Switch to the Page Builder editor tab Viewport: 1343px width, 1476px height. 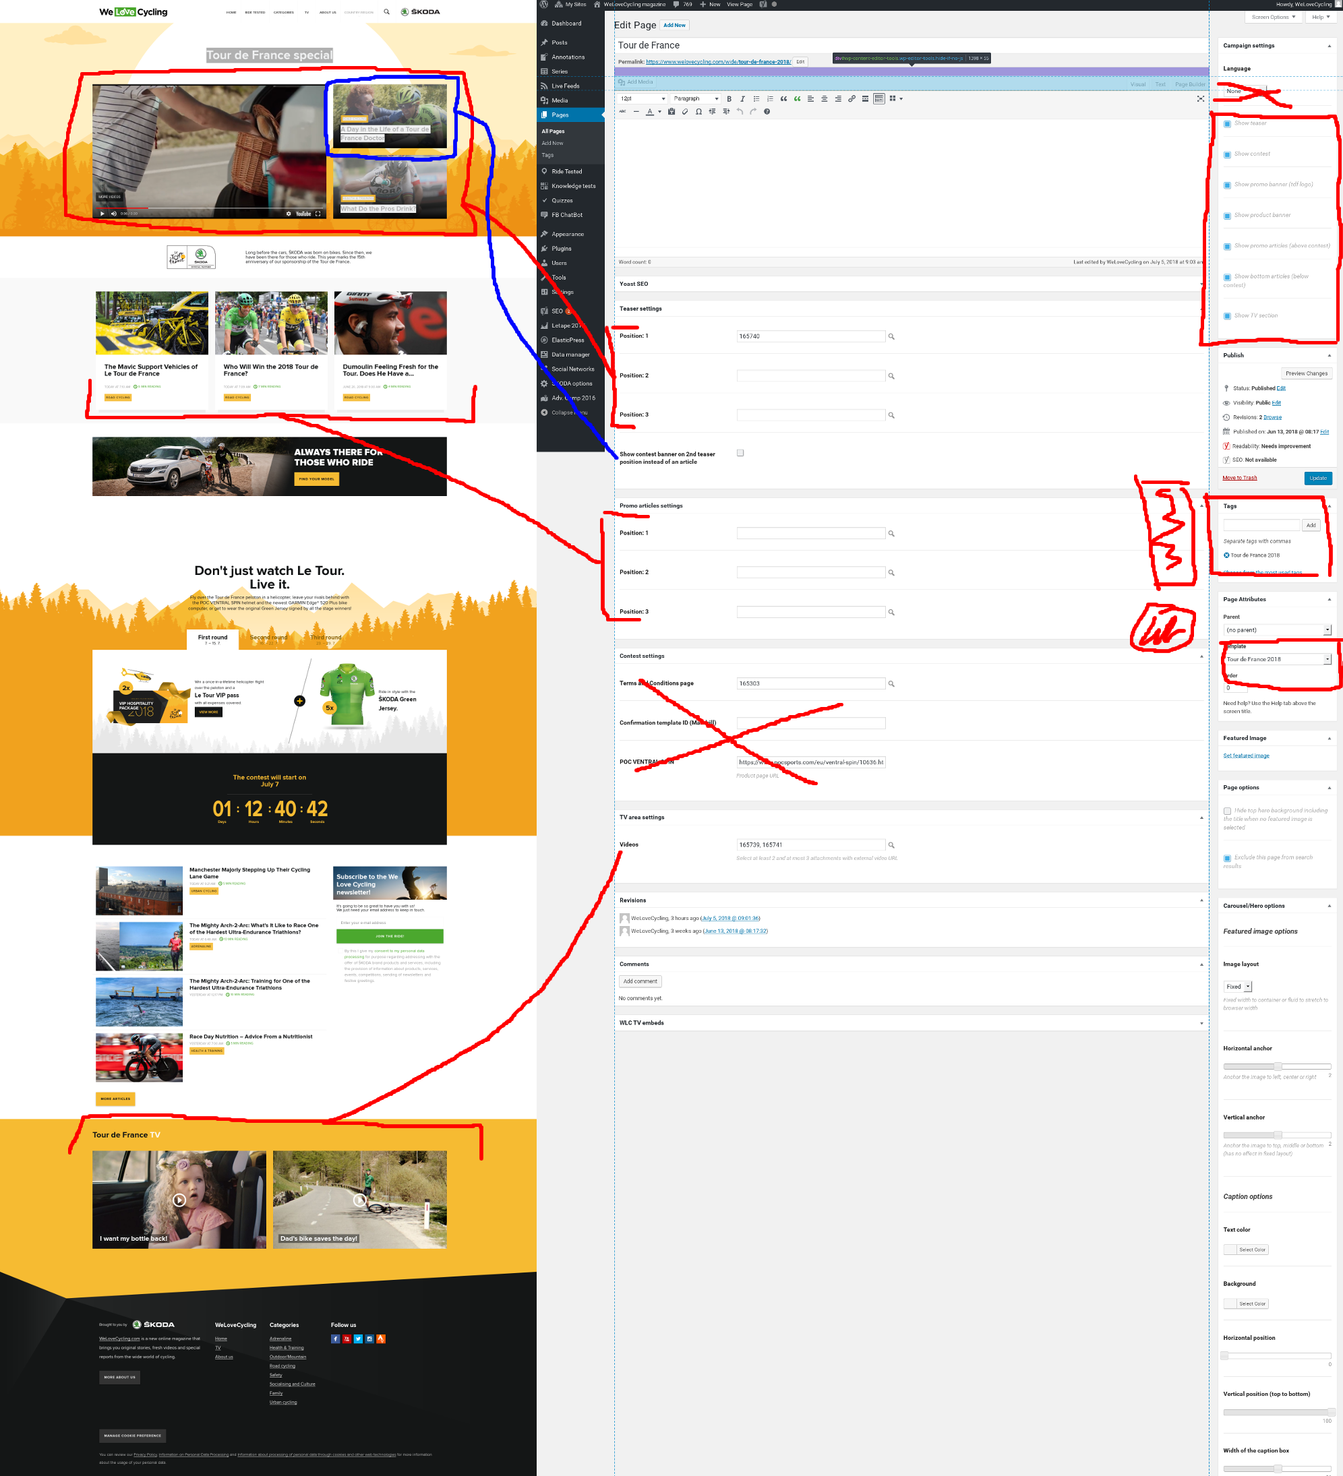click(1189, 84)
